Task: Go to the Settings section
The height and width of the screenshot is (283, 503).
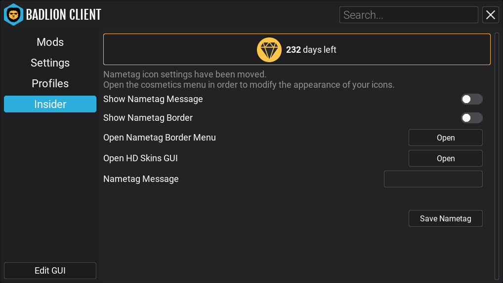Action: click(50, 63)
